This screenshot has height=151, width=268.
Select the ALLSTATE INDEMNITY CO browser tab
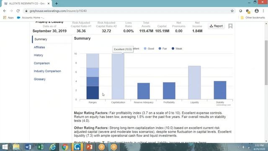(26, 3)
